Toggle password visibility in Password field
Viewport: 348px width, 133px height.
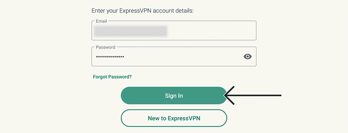247,56
